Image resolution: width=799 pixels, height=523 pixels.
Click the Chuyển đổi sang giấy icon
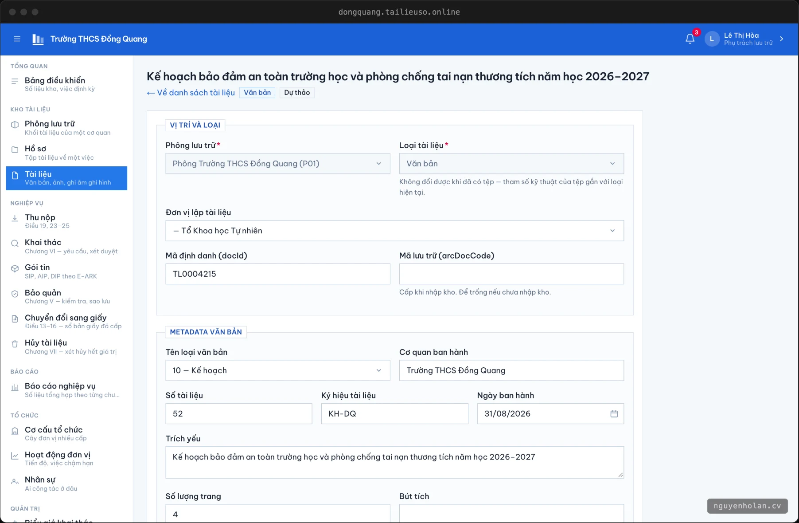[x=15, y=319]
